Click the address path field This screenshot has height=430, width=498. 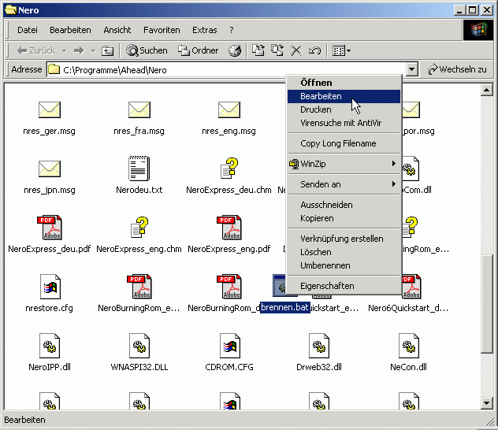click(226, 70)
